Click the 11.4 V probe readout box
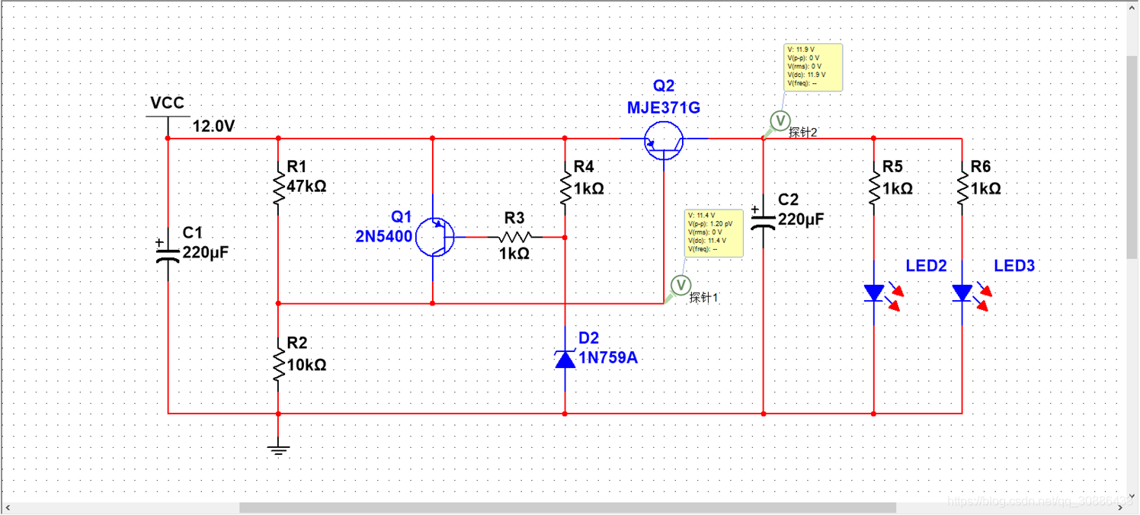 [x=714, y=233]
